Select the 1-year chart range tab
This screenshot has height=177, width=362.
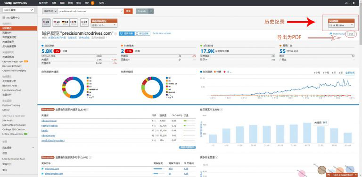point(334,73)
